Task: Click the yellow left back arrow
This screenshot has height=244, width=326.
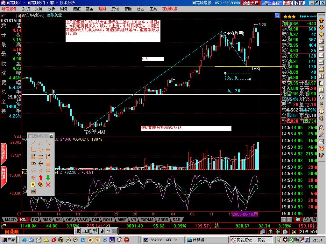Action: click(322, 34)
